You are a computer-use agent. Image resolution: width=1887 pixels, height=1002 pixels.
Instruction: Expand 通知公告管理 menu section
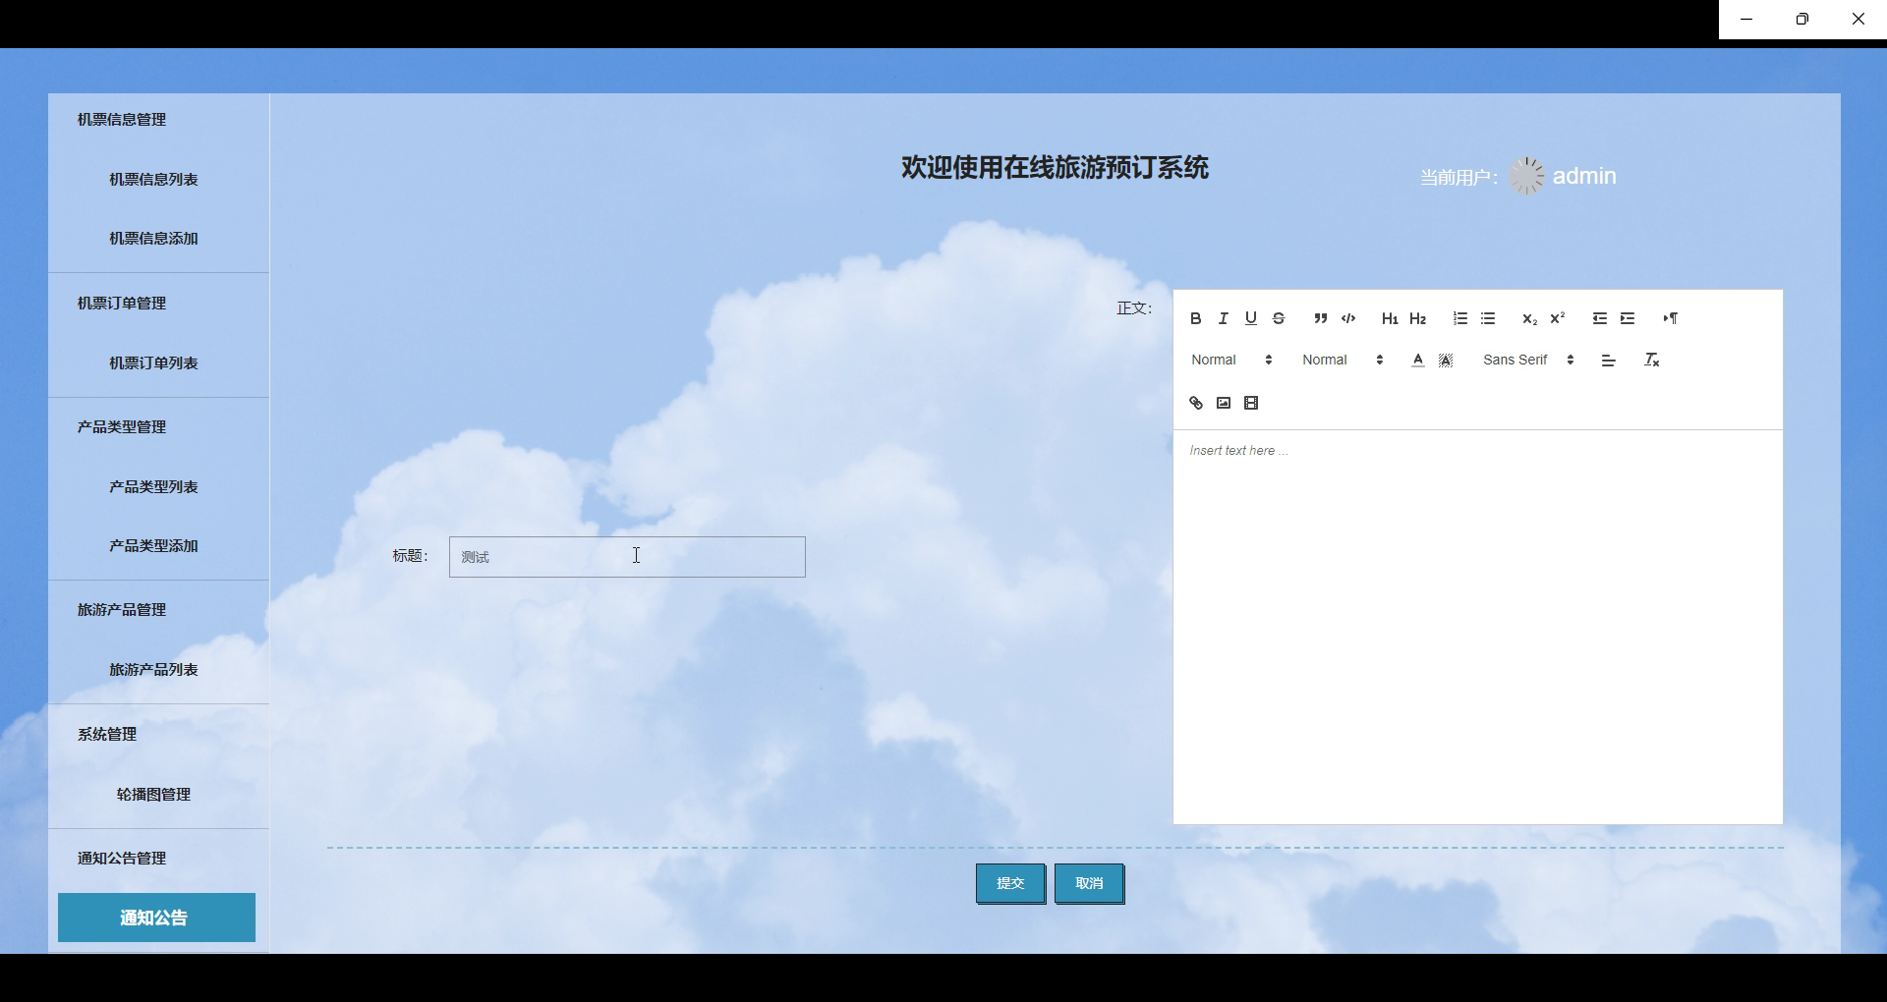(x=122, y=859)
